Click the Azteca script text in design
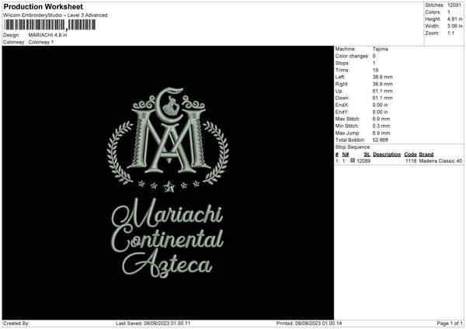Viewport: 466px width, 329px height. (167, 264)
